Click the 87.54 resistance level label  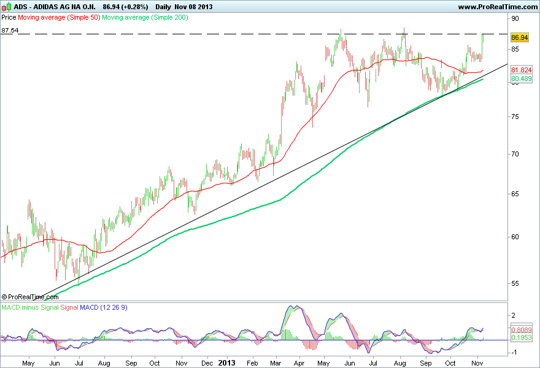(x=10, y=30)
